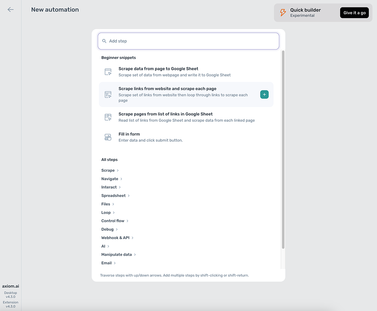Screen dimensions: 377x311
Task: Click the Give it a go button
Action: pyautogui.click(x=354, y=13)
